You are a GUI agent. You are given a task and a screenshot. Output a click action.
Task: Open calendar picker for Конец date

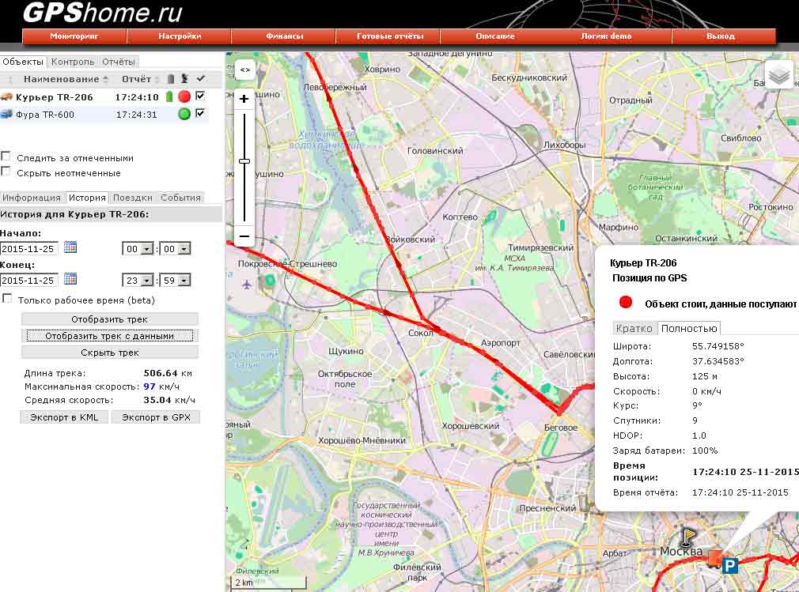[x=70, y=279]
